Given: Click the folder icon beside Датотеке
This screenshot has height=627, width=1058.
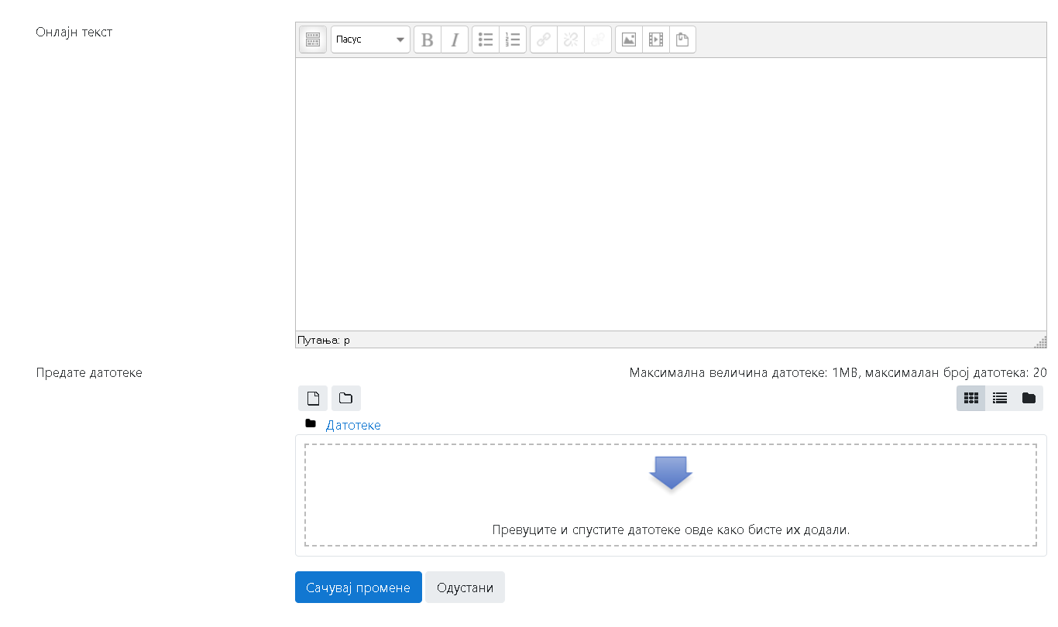Looking at the screenshot, I should [311, 423].
